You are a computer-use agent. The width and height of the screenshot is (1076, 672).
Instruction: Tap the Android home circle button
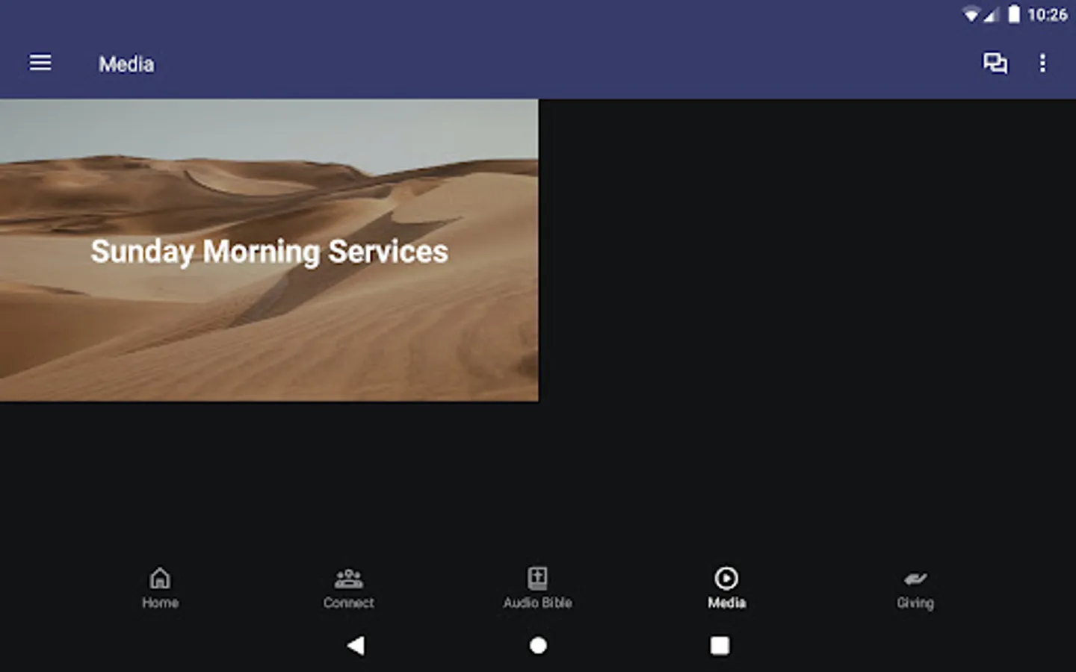tap(538, 645)
